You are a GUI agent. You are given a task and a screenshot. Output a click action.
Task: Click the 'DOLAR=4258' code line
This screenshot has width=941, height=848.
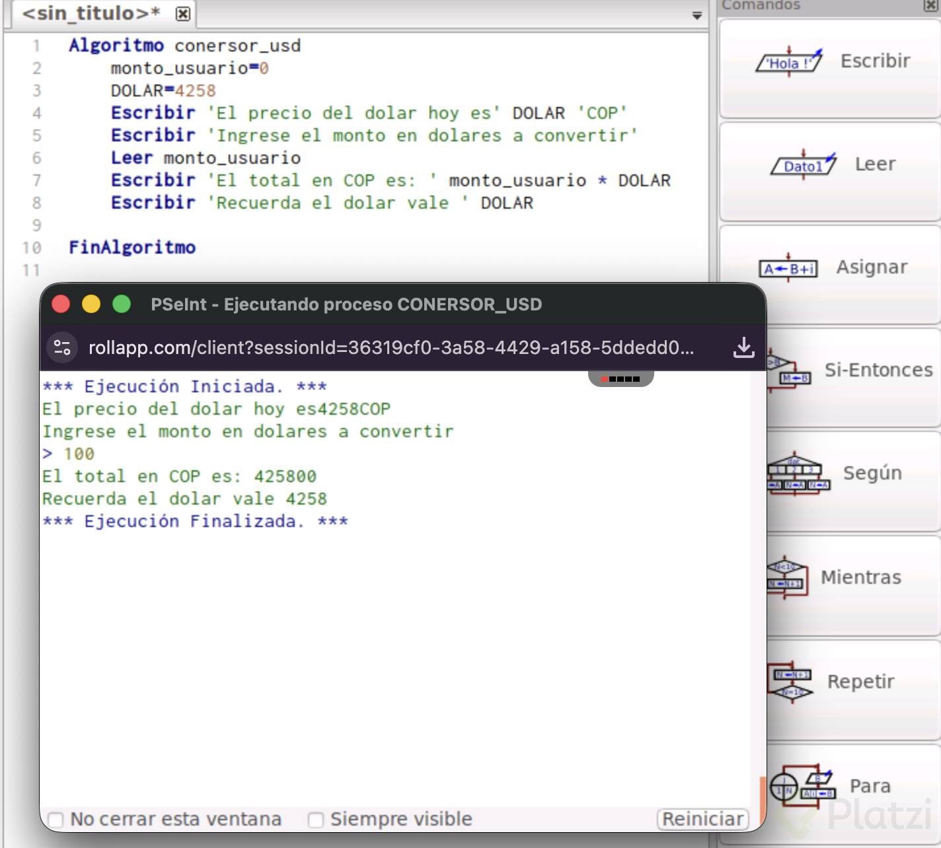pos(163,90)
